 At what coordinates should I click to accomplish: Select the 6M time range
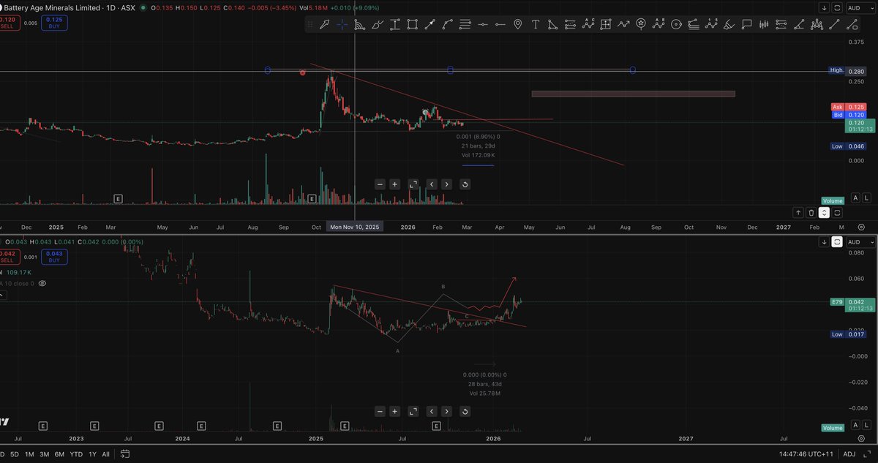(59, 454)
